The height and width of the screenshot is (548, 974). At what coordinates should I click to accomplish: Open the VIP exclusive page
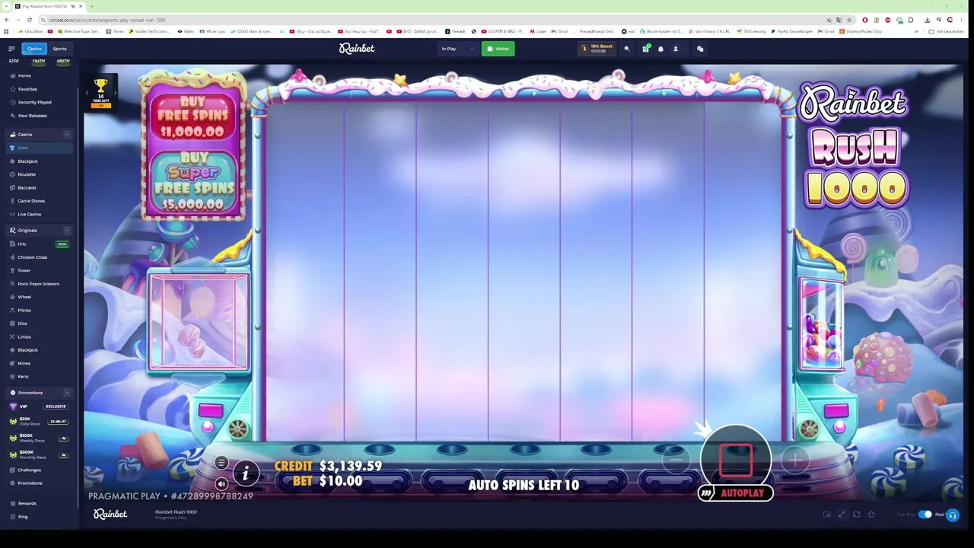click(40, 406)
